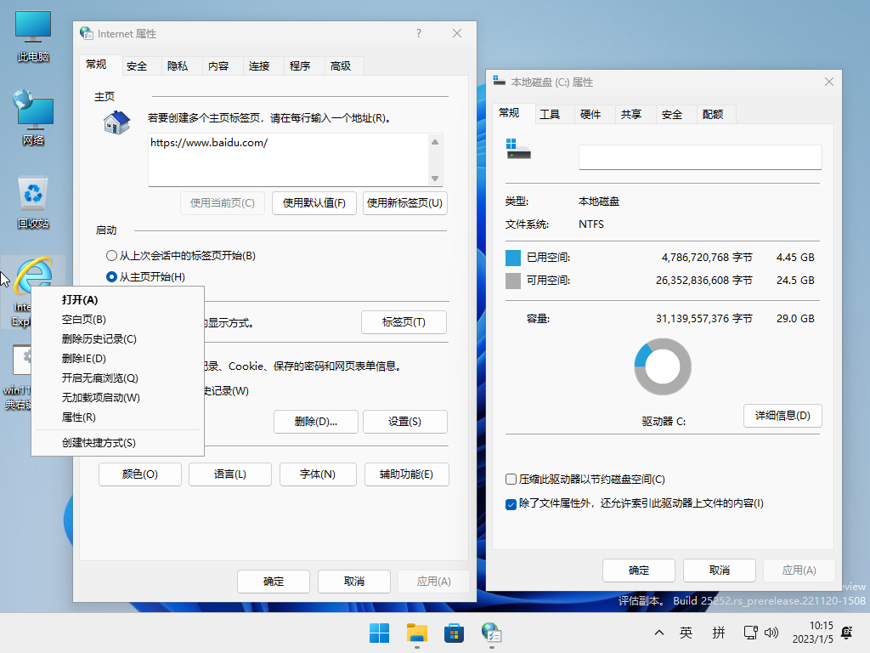Switch input language via 英 indicator
The width and height of the screenshot is (870, 653).
[686, 633]
